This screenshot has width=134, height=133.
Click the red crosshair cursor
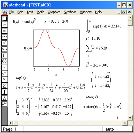(117, 118)
